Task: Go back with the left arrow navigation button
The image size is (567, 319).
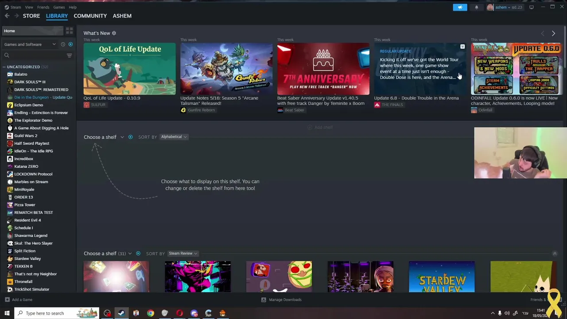Action: [7, 16]
